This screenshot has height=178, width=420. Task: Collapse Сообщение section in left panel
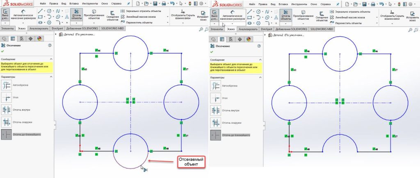click(x=51, y=59)
